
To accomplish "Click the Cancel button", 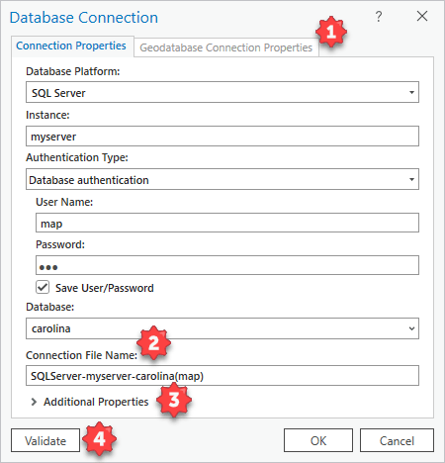I will [397, 440].
